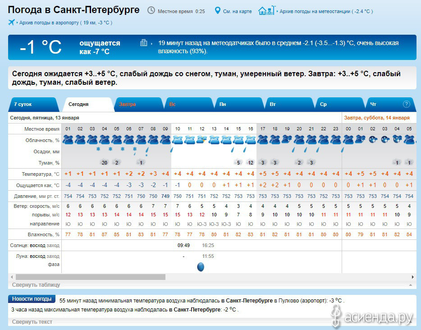Select the Вс day tab
This screenshot has width=421, height=330.
[x=173, y=104]
